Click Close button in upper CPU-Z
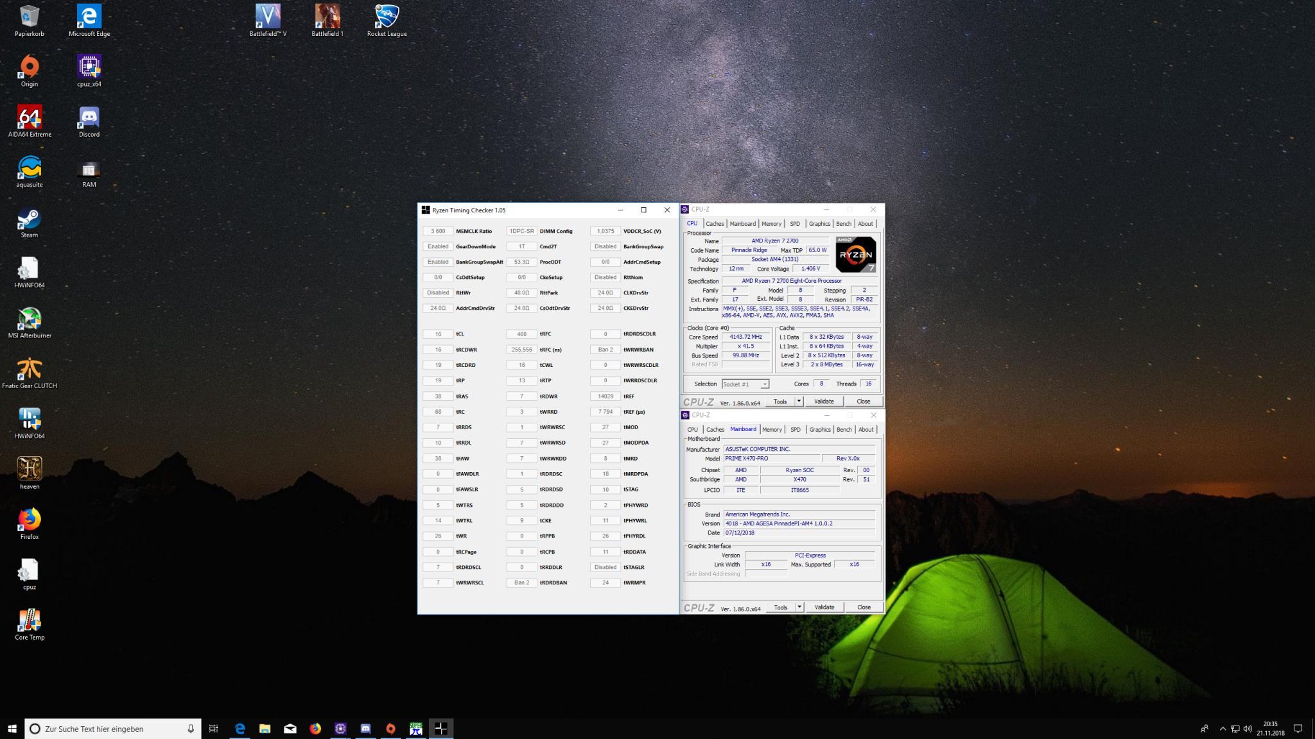1315x739 pixels. point(864,402)
